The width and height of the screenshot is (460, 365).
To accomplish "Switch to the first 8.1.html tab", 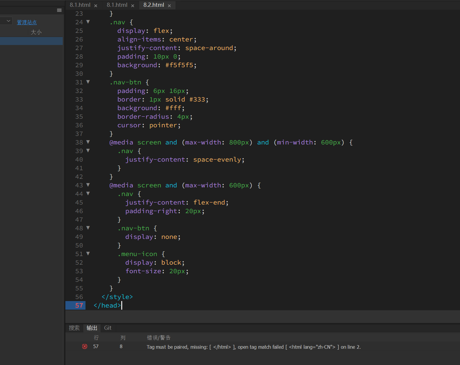I will pos(80,5).
